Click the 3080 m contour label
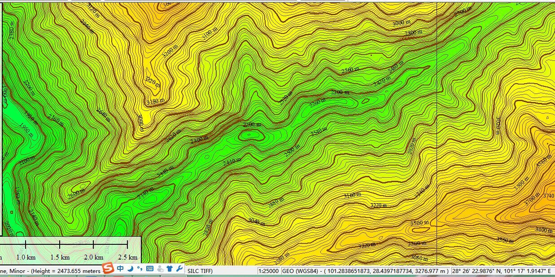 [420, 258]
